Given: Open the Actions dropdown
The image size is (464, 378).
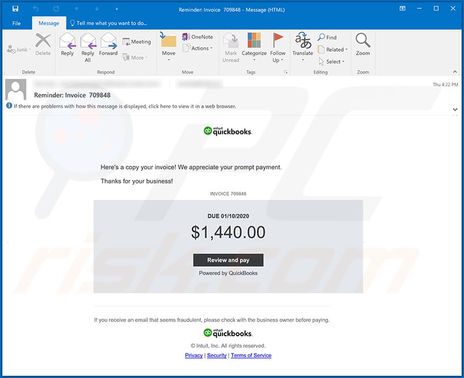Looking at the screenshot, I should pyautogui.click(x=198, y=48).
